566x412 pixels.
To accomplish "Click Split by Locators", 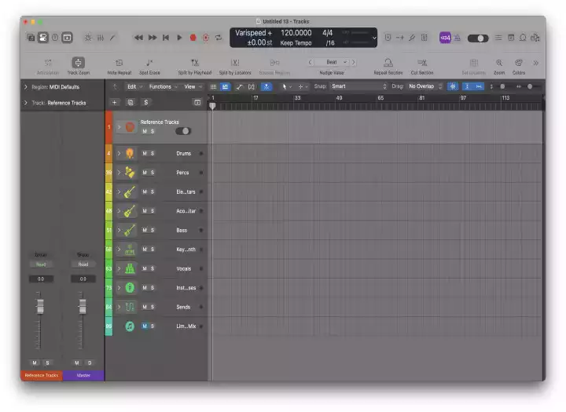I will pos(235,67).
